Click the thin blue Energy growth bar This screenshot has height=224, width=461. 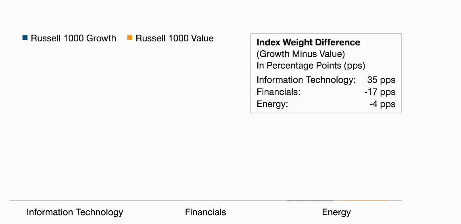(310, 201)
